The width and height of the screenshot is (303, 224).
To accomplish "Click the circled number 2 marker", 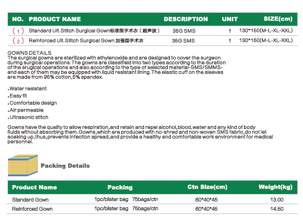I will [18, 41].
